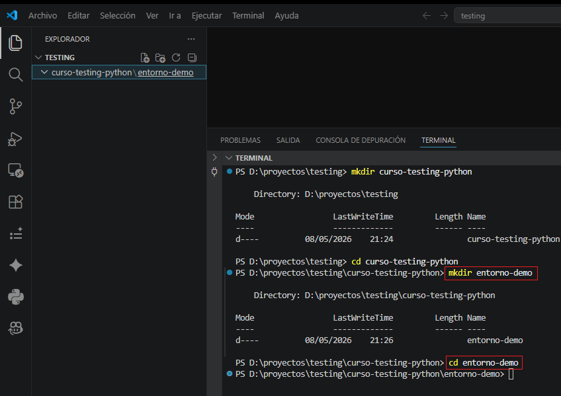Click the VS Code logo icon

tap(12, 15)
